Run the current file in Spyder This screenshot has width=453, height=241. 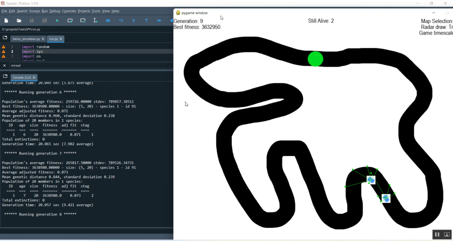point(57,20)
